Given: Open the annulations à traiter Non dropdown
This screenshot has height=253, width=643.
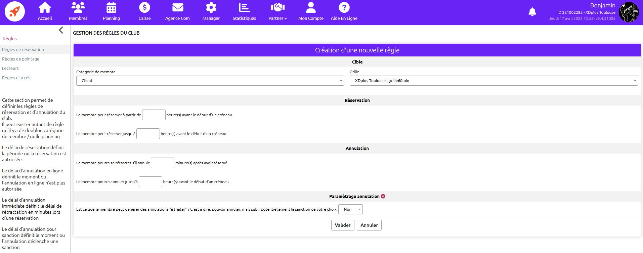Looking at the screenshot, I should pyautogui.click(x=350, y=209).
